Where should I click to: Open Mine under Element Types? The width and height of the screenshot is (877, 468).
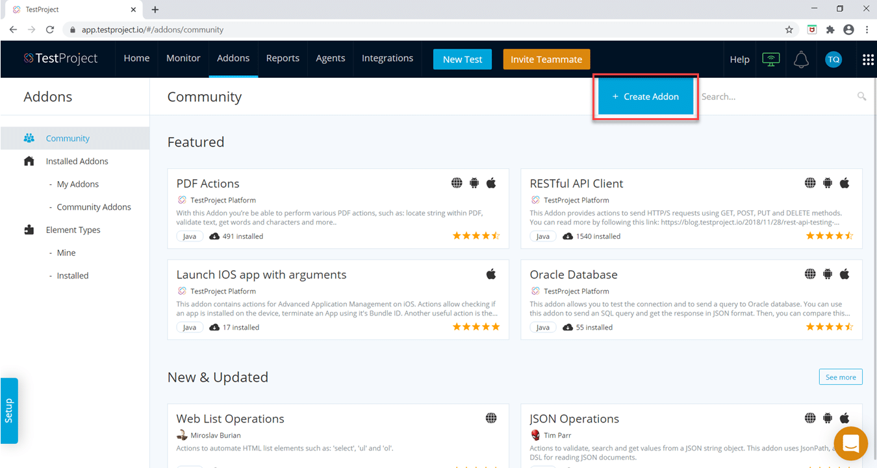point(66,252)
